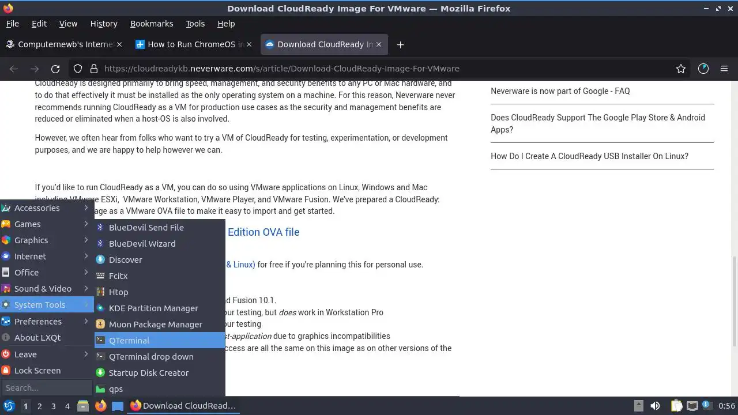
Task: Expand the Graphics category
Action: [47, 240]
